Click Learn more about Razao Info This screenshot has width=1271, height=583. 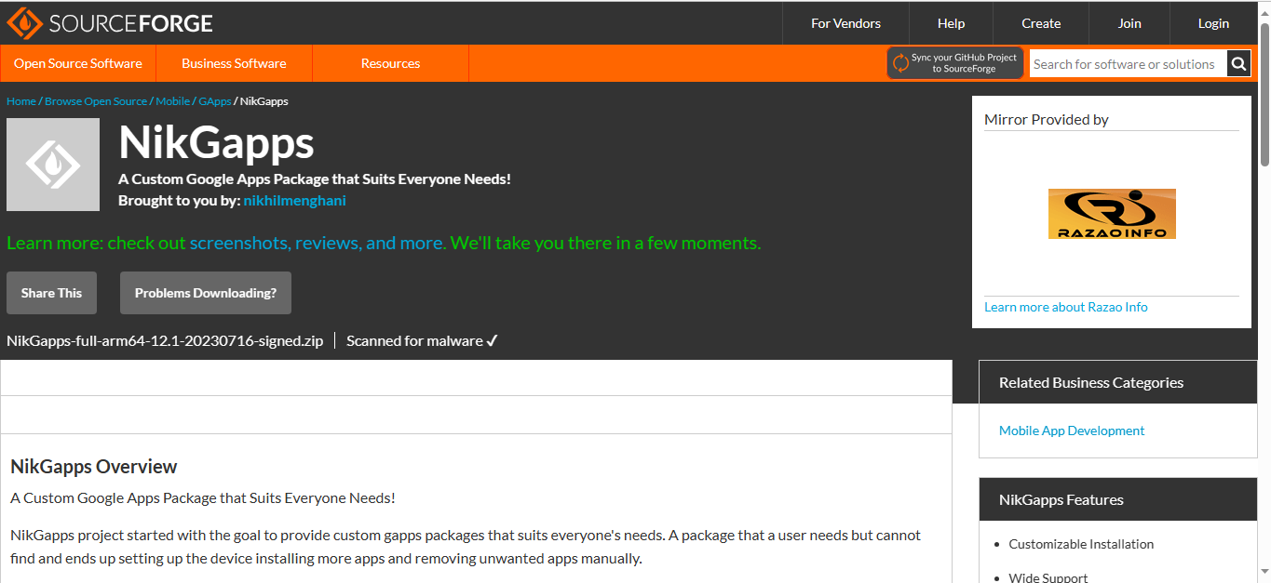pos(1066,307)
